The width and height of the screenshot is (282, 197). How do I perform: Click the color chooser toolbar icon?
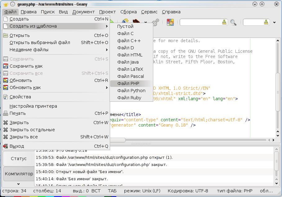[x=170, y=22]
